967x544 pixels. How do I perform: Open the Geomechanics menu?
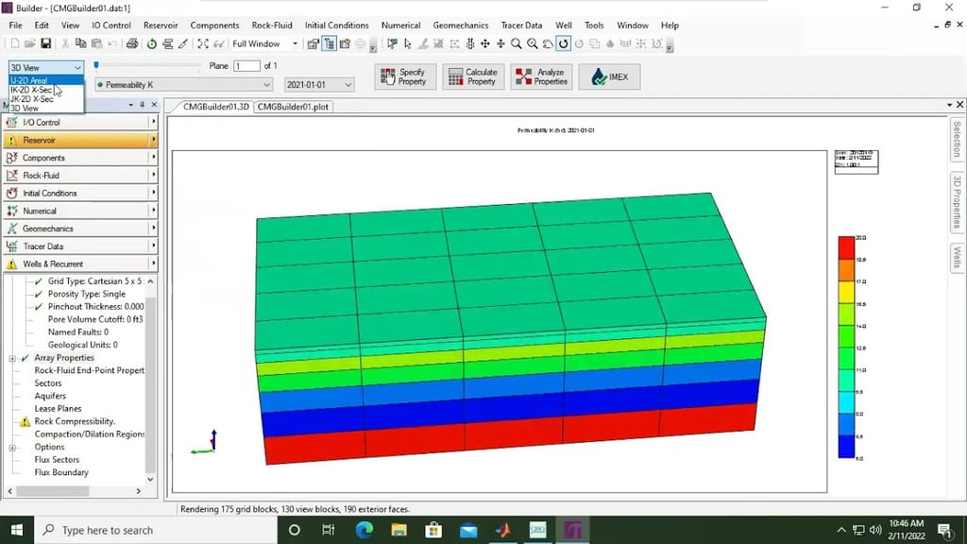click(461, 25)
